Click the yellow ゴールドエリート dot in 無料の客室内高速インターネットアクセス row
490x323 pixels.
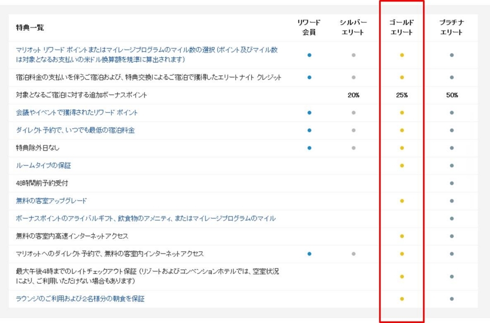tap(402, 236)
